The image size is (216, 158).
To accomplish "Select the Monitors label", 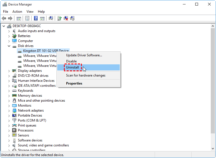I will 25,106.
